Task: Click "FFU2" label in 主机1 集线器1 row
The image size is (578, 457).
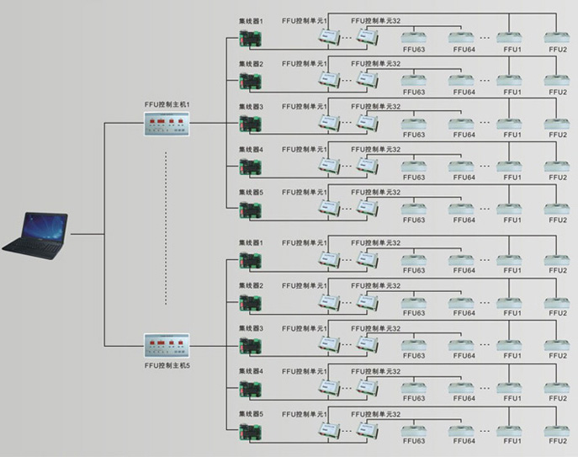Action: tap(558, 50)
